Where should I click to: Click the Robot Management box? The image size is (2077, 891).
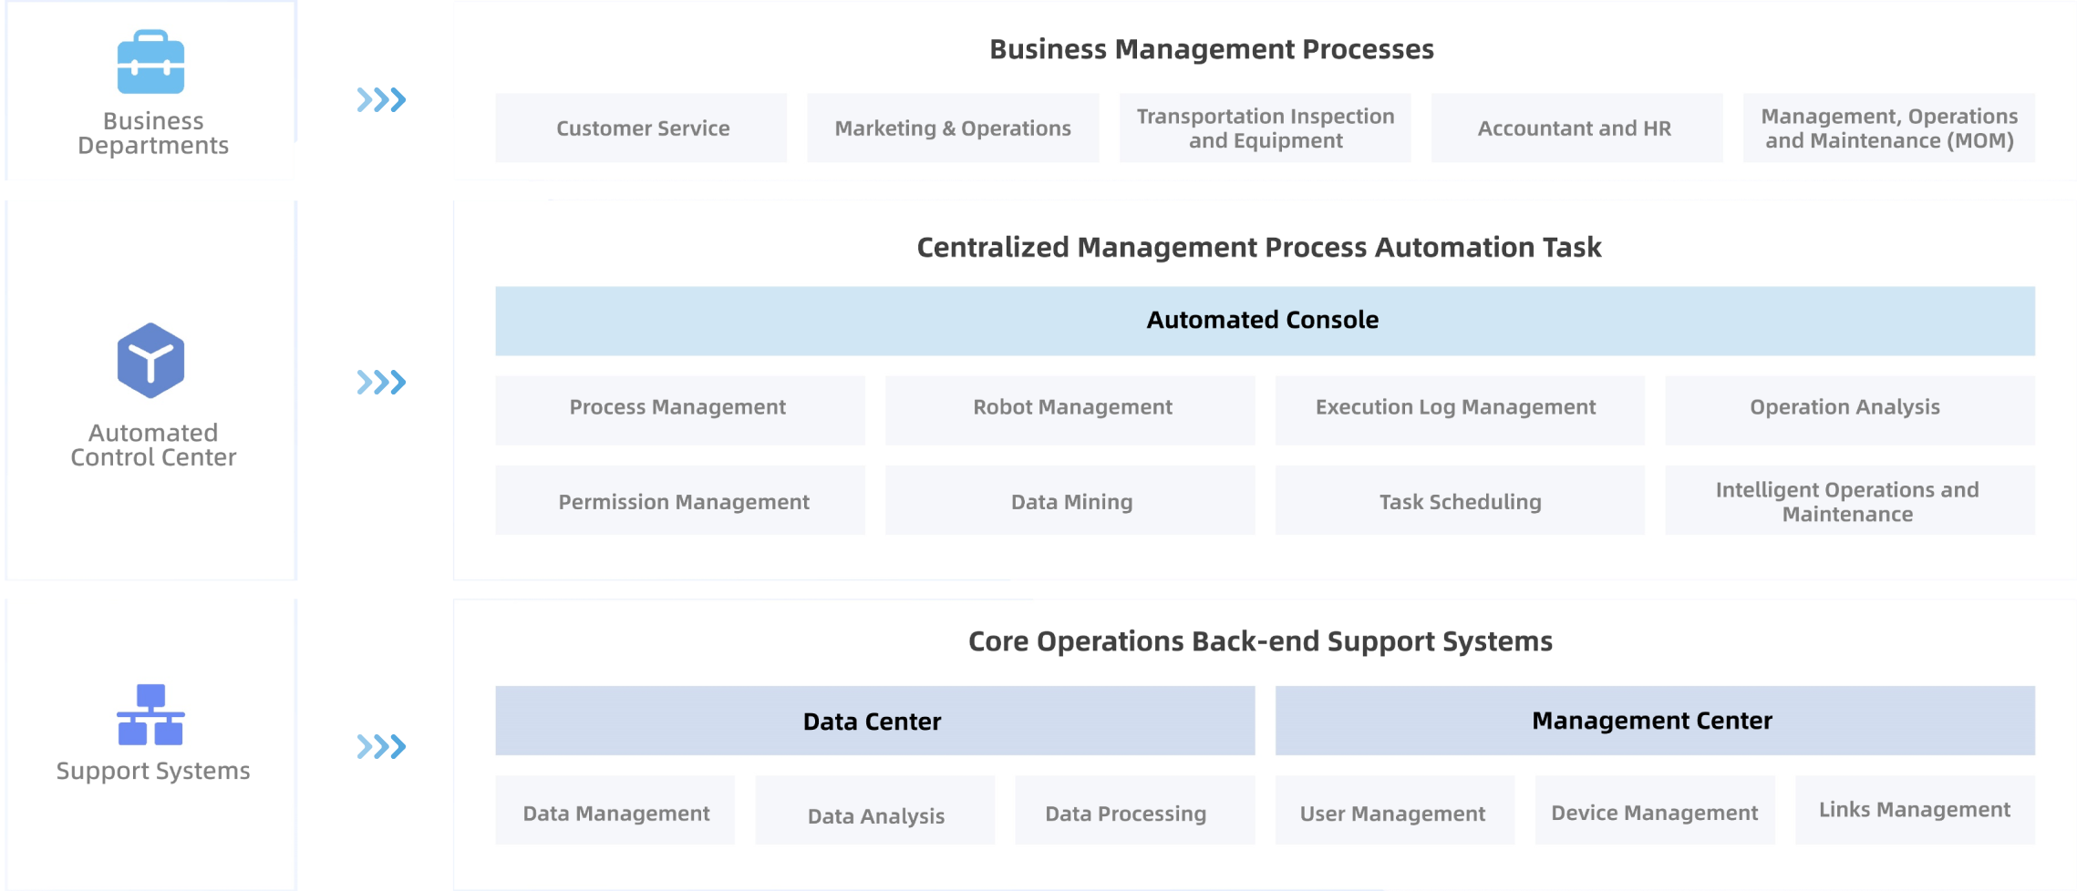[x=1070, y=408]
